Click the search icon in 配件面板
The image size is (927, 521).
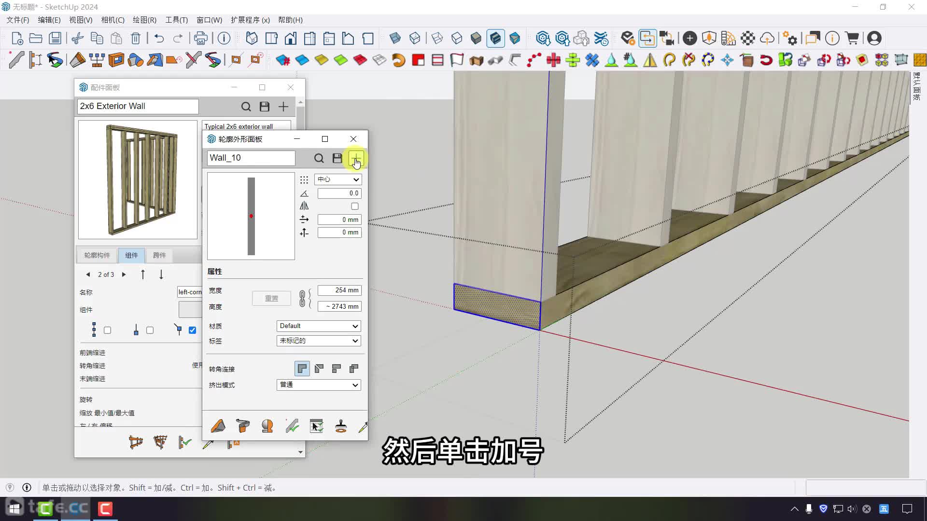246,107
